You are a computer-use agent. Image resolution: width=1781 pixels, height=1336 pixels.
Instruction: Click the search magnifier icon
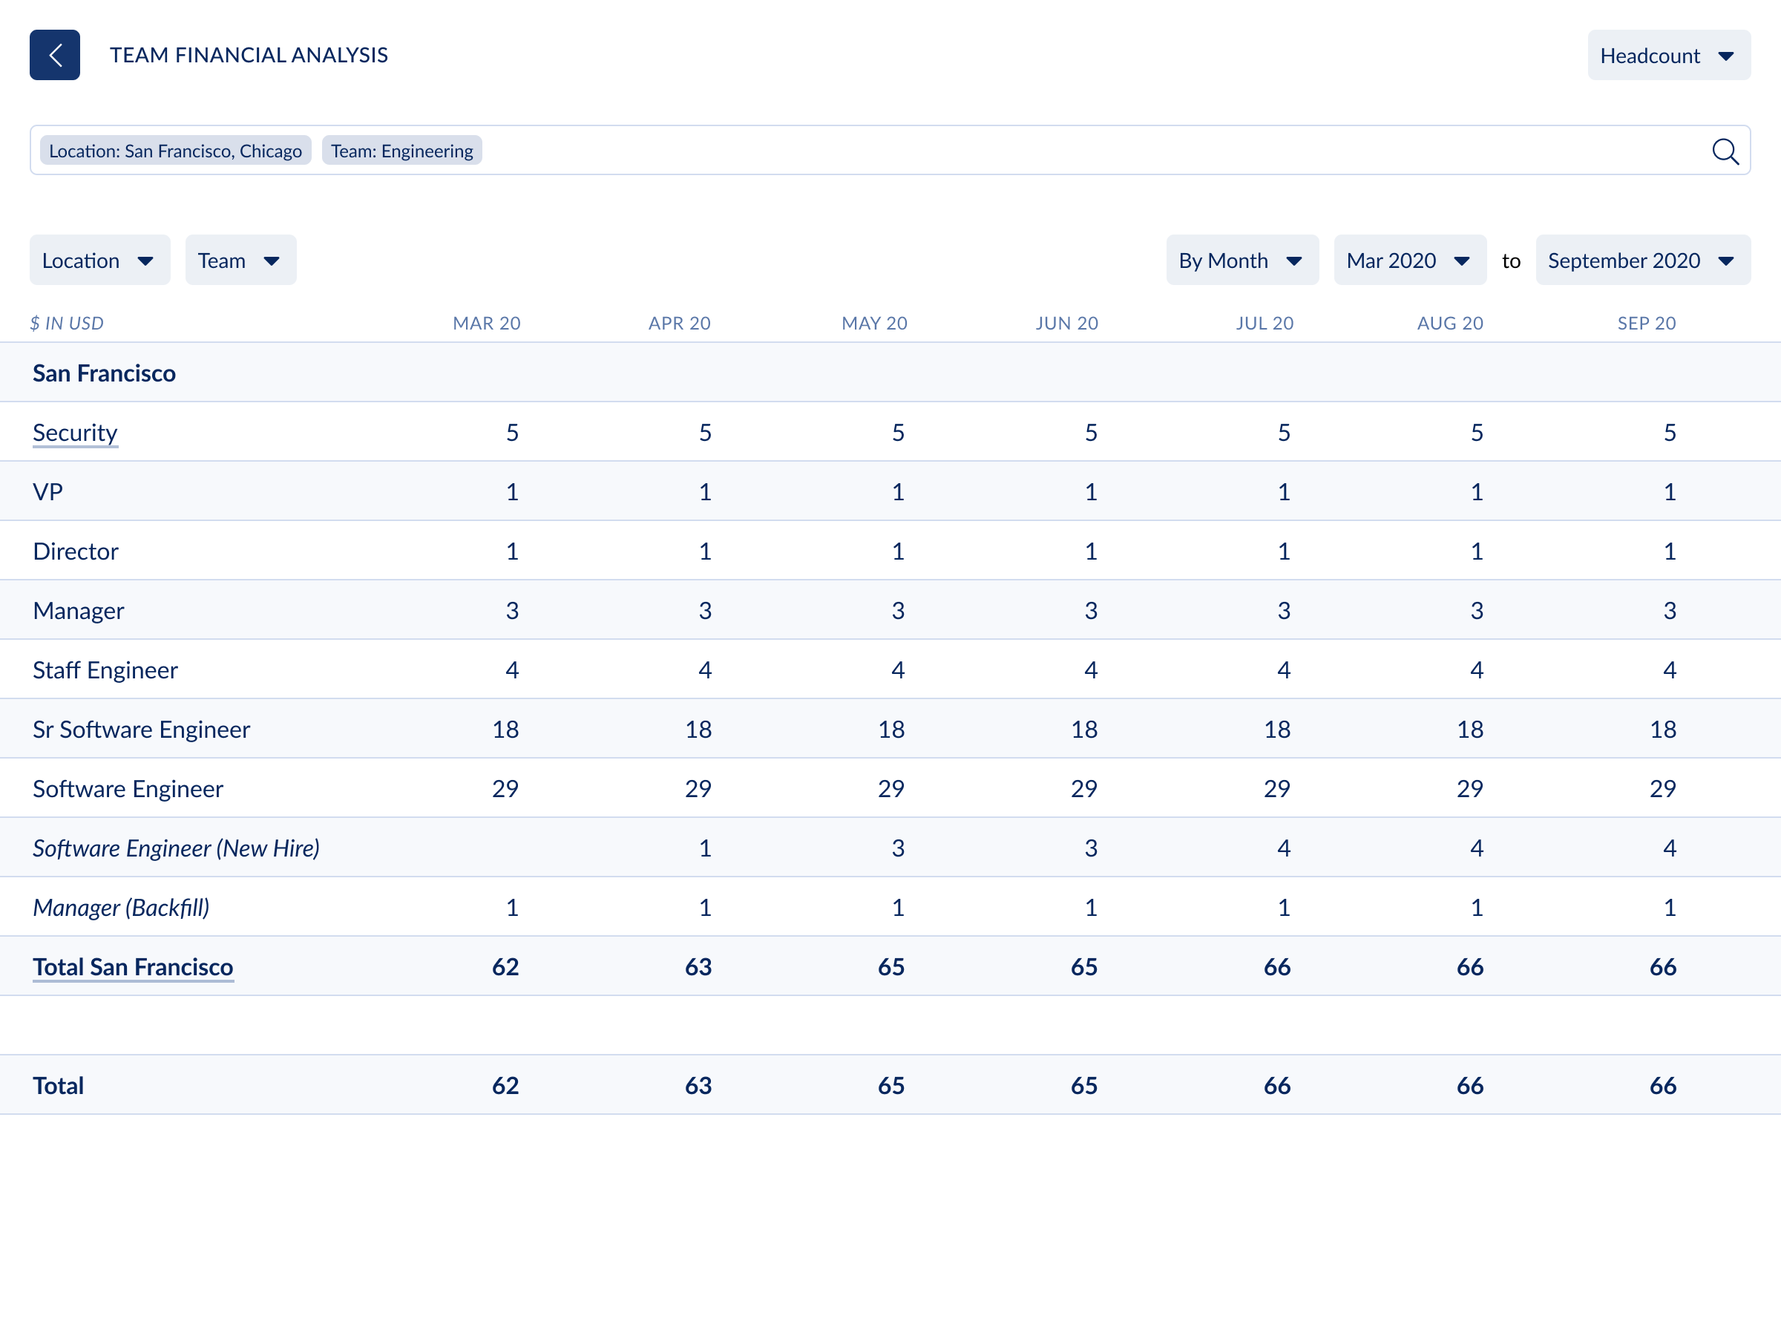1725,151
